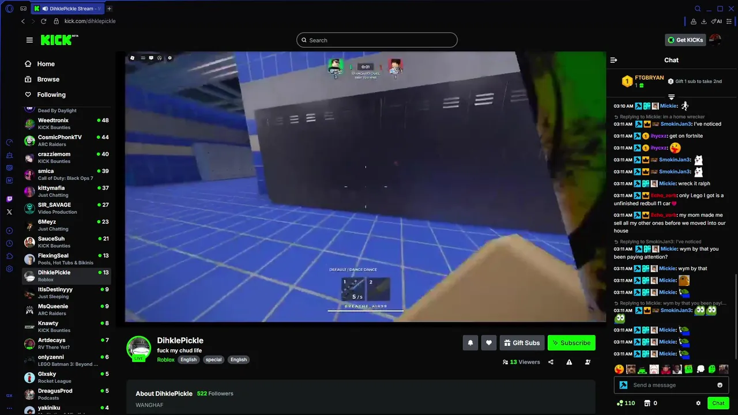738x415 pixels.
Task: Open Opera sidebar settings hexagon icon
Action: click(9, 269)
